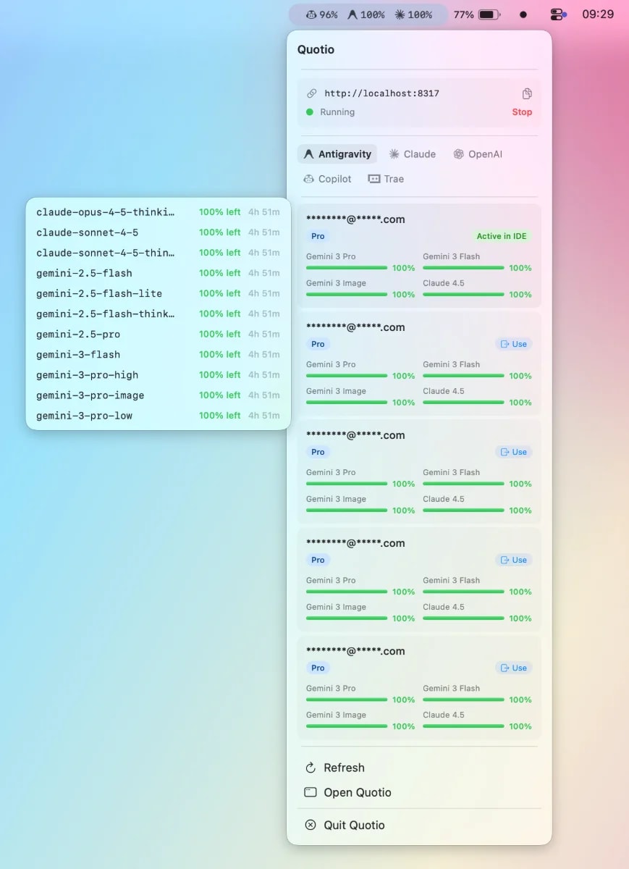Click the Quit Quotio circle icon
This screenshot has height=869, width=629.
click(309, 825)
